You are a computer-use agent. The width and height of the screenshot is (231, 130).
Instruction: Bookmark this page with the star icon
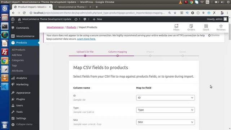(x=175, y=13)
